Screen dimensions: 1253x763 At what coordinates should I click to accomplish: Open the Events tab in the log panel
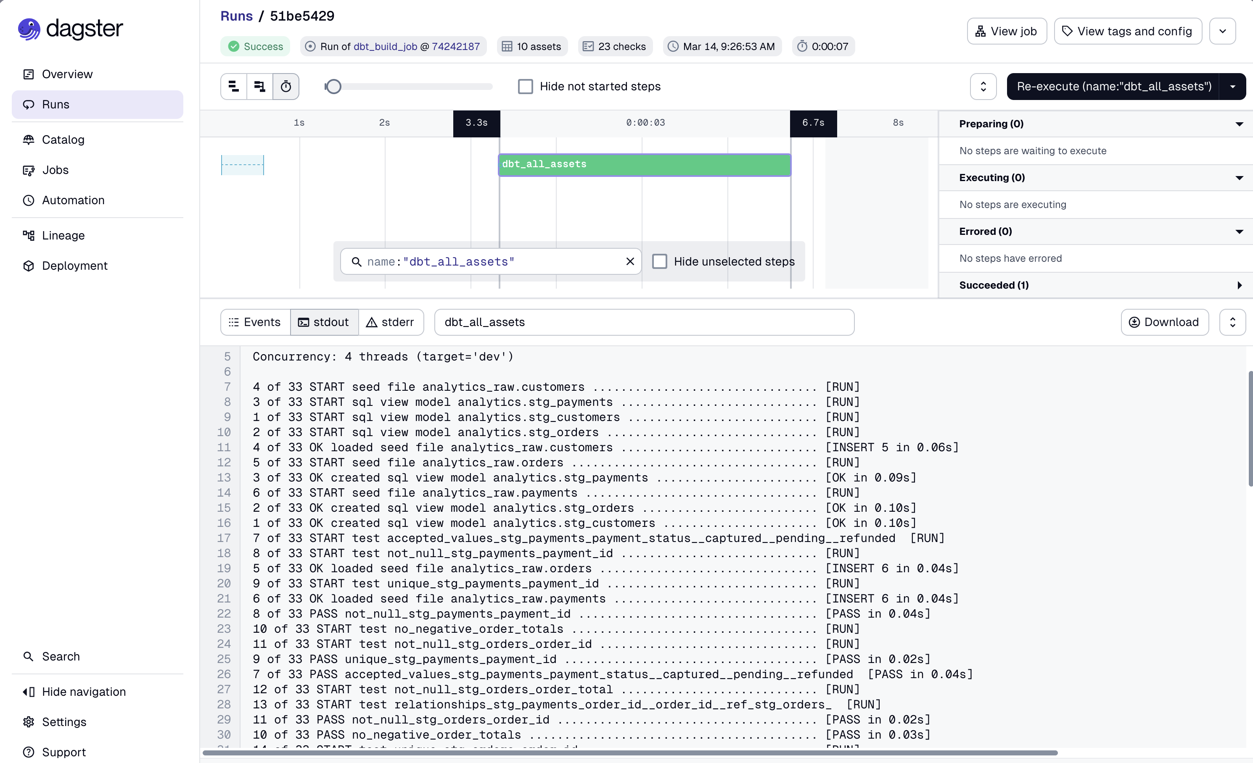254,322
